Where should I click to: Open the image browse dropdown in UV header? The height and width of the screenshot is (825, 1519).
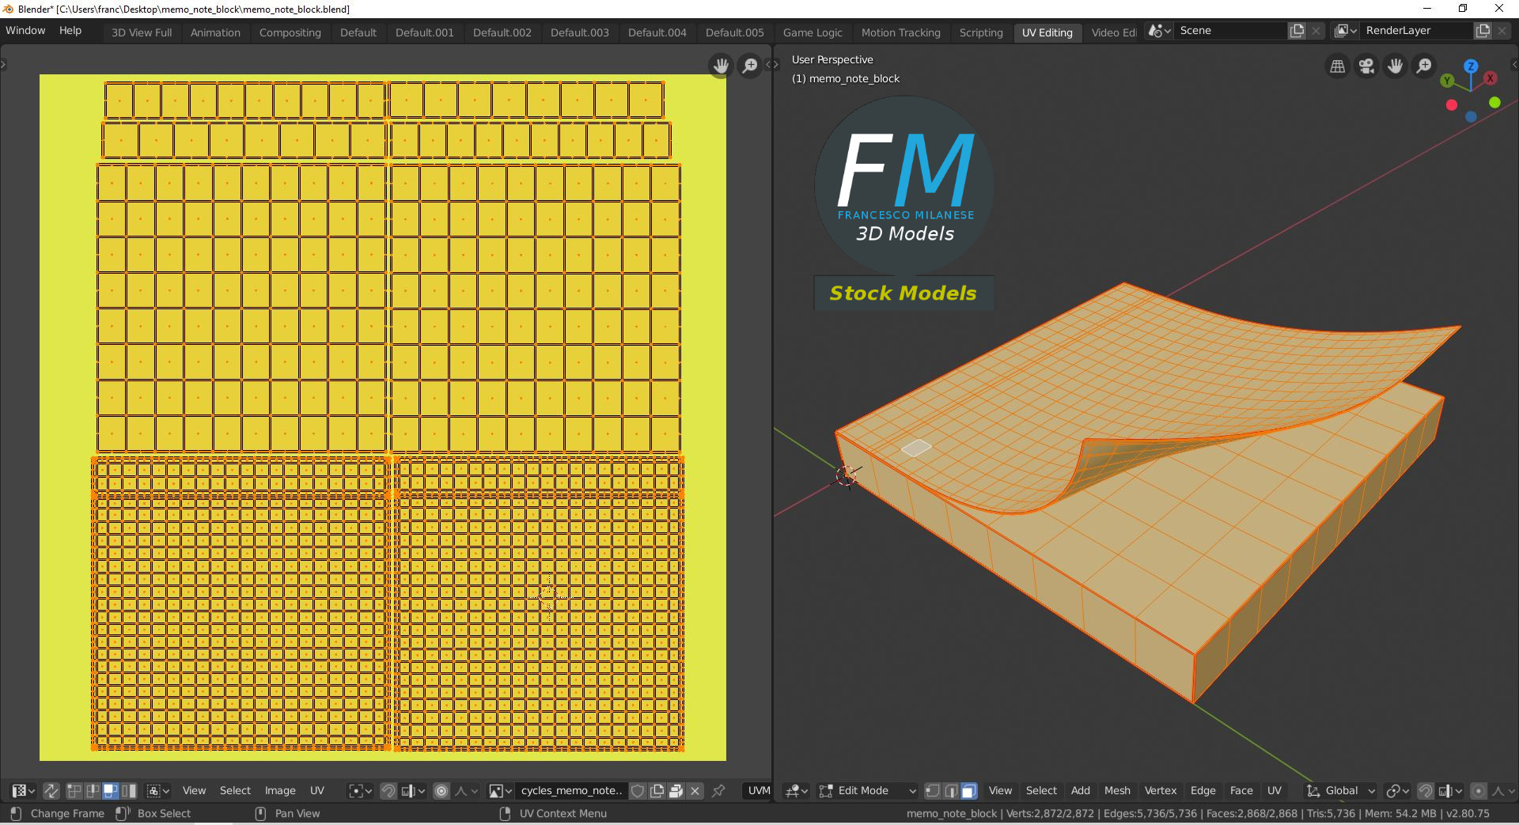coord(500,790)
